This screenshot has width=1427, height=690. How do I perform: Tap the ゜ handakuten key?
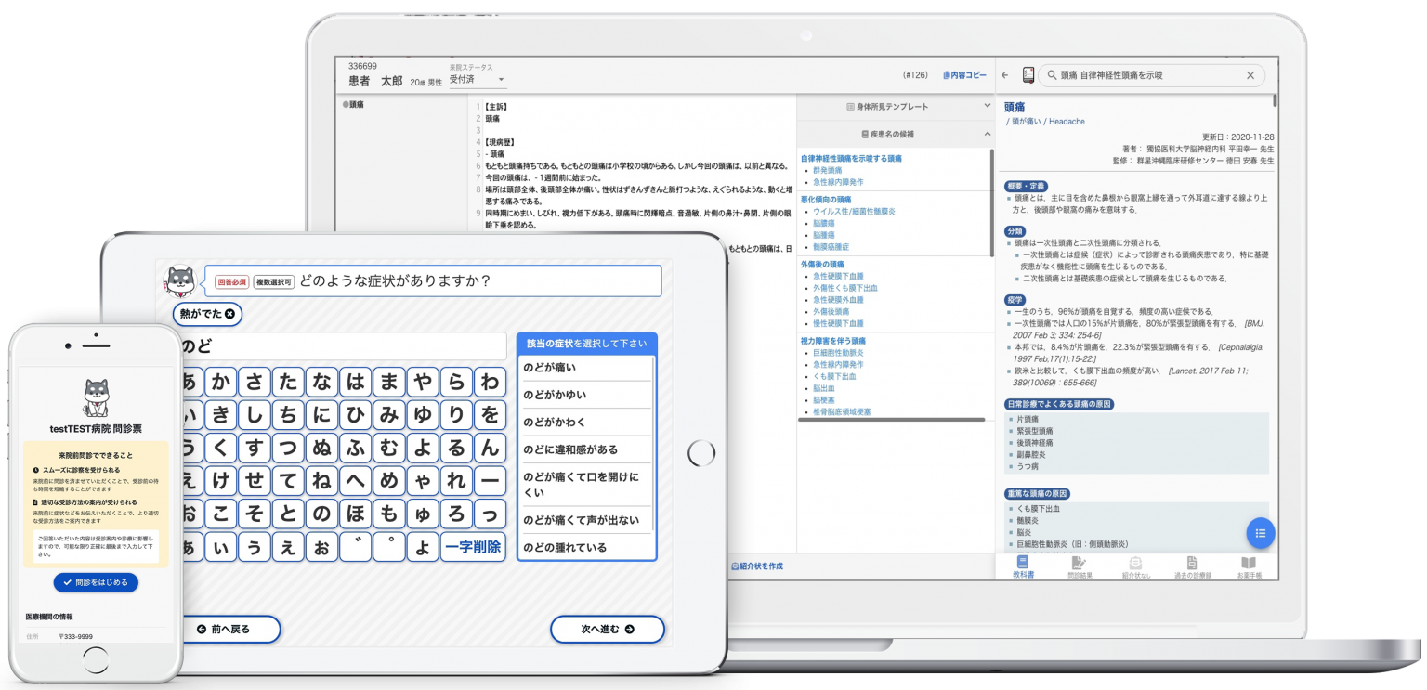[x=389, y=547]
